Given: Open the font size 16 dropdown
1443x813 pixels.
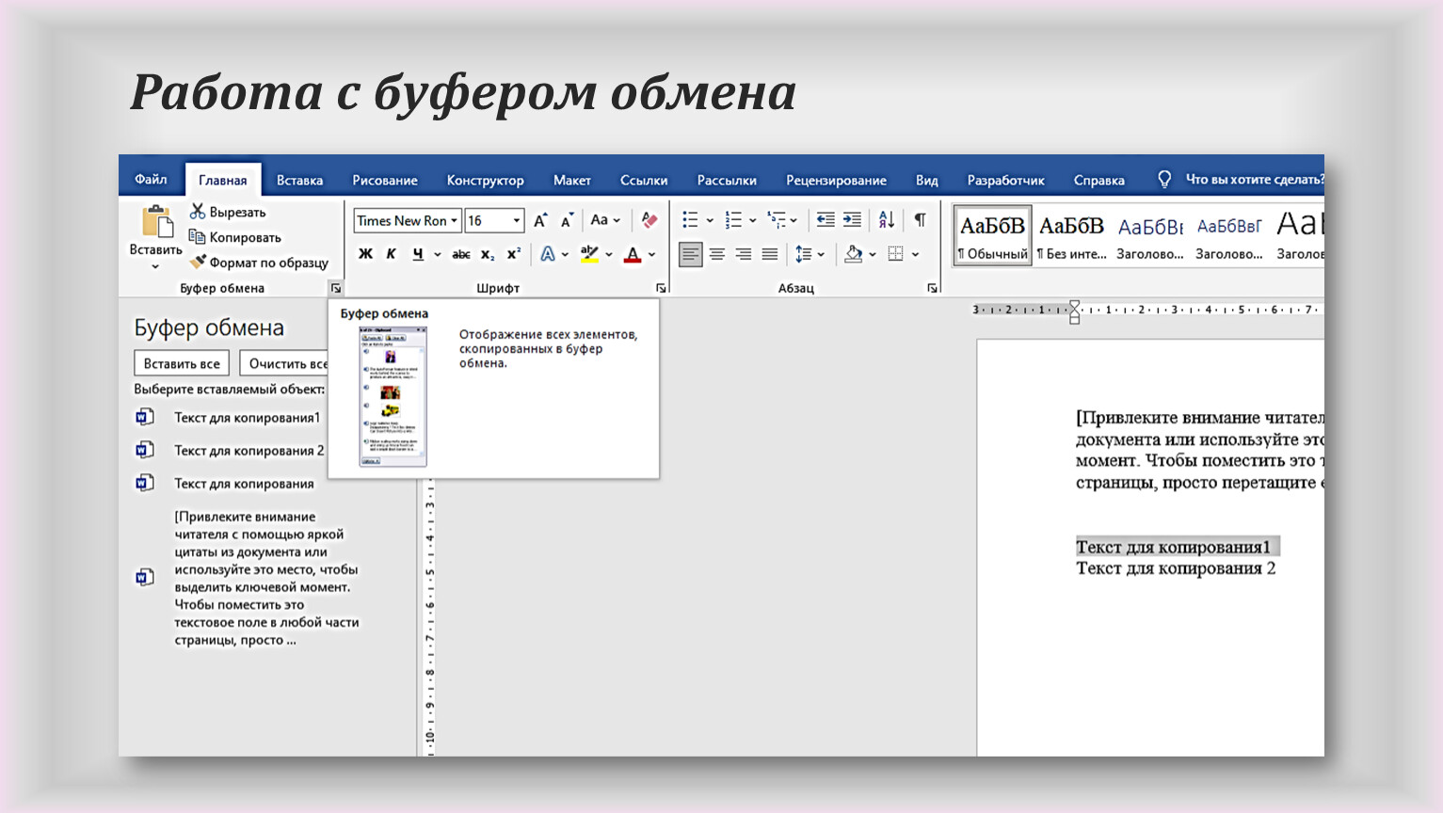Looking at the screenshot, I should tap(516, 221).
